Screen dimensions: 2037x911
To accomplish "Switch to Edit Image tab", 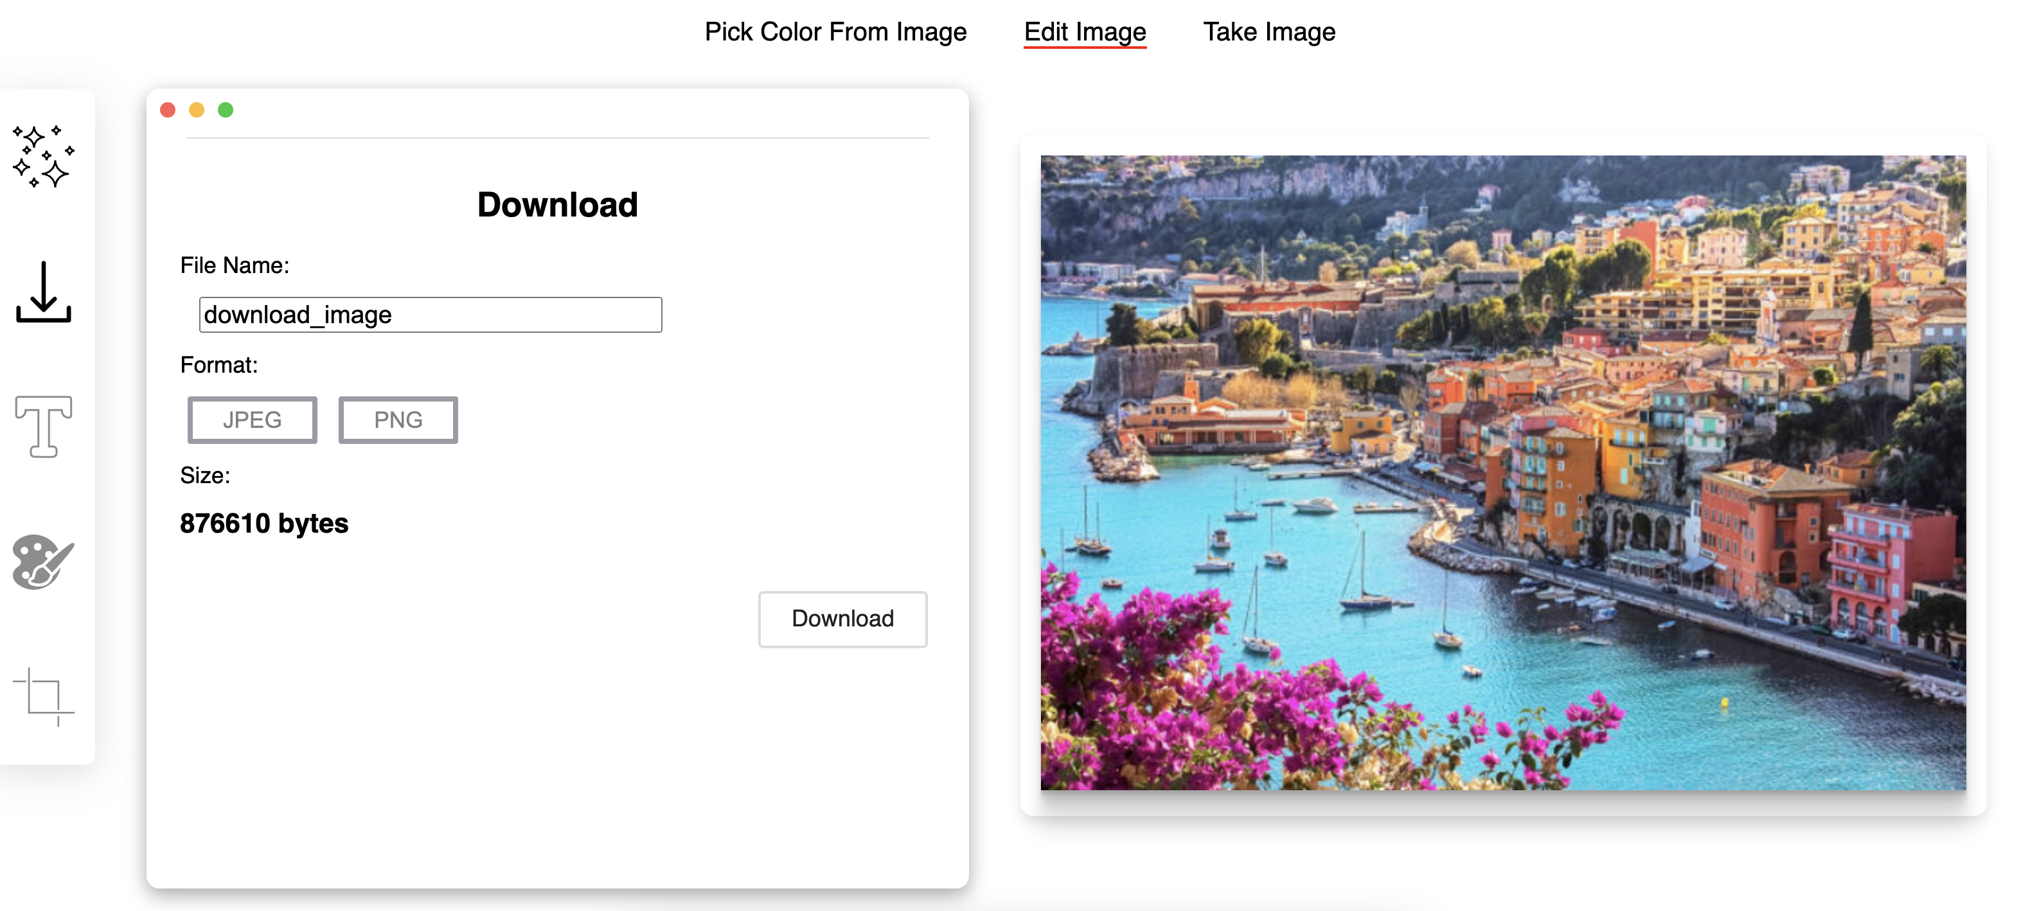I will coord(1084,31).
